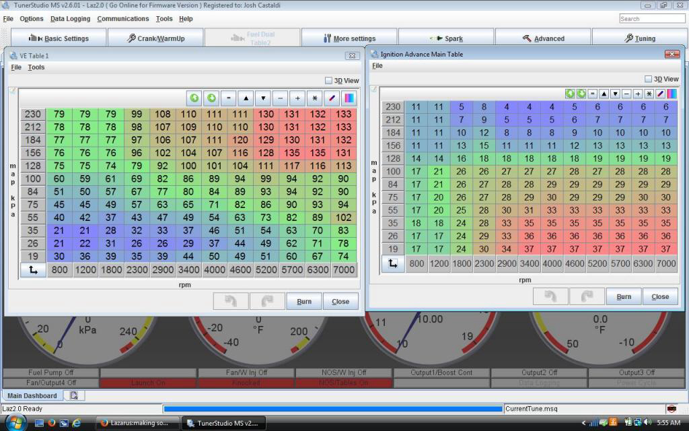Screen dimensions: 689x431
Task: Click the first green arrow icon in Ignition table
Action: click(570, 94)
